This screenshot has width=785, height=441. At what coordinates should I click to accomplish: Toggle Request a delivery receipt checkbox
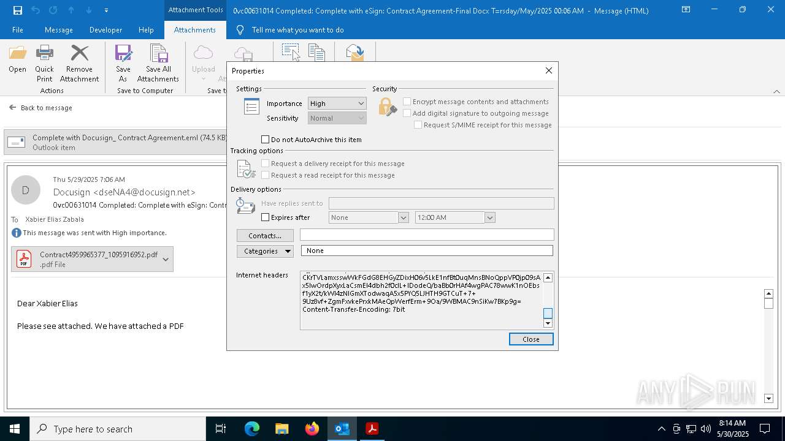point(266,164)
